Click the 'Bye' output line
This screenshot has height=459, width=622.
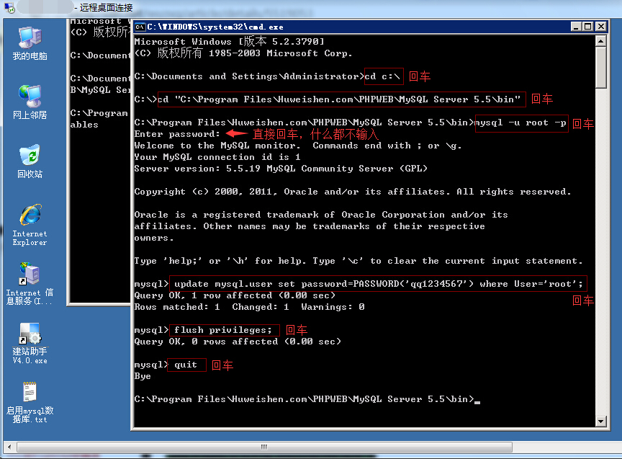tap(143, 376)
